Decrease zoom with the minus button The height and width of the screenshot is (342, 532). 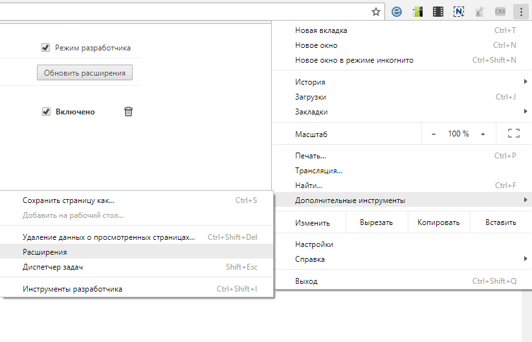(x=433, y=134)
